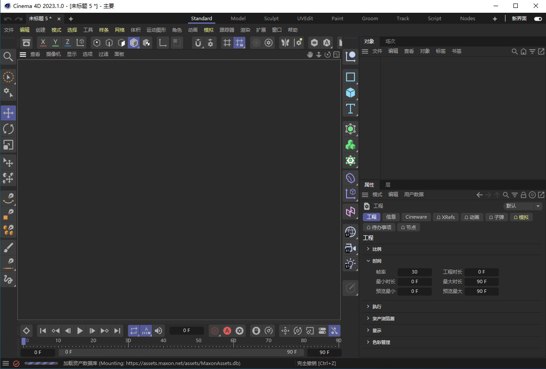
Task: Add a Camera object
Action: pos(350,248)
